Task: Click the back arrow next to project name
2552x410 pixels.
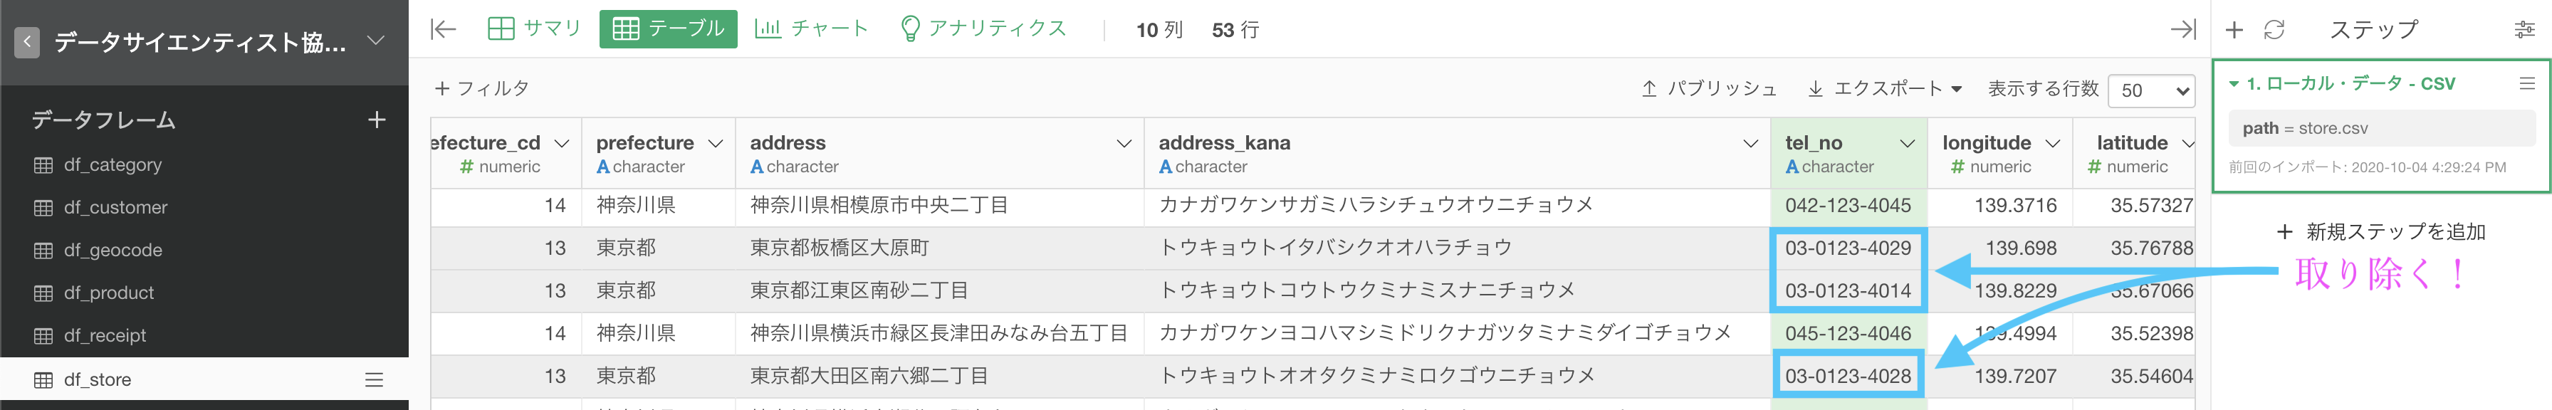Action: [x=28, y=41]
